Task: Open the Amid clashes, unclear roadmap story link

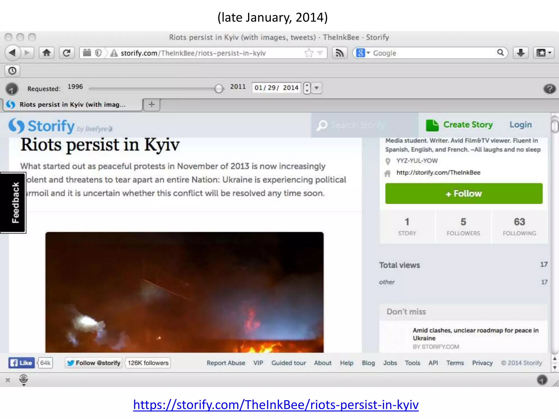Action: pos(475,334)
